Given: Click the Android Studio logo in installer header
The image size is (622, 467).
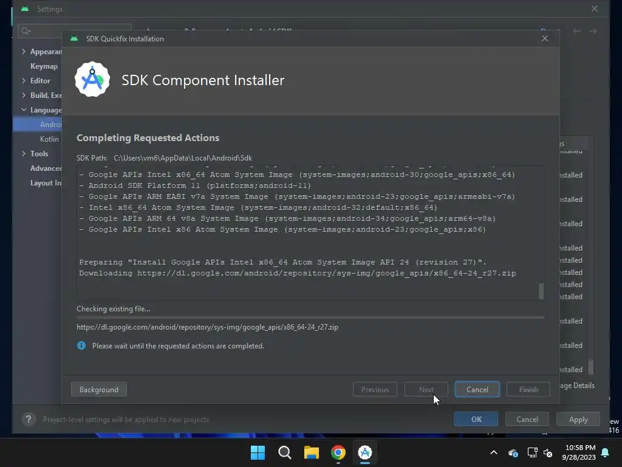Looking at the screenshot, I should click(x=92, y=80).
